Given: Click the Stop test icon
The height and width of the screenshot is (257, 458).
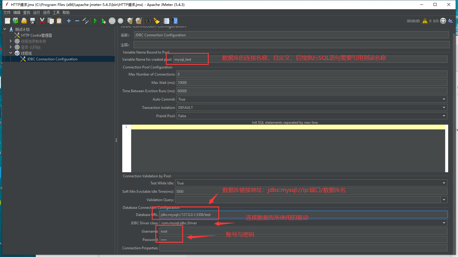Looking at the screenshot, I should tap(112, 21).
